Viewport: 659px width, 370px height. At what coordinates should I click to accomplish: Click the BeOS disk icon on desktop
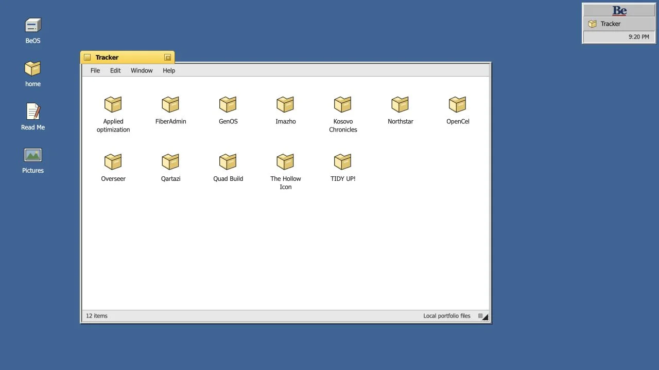33,25
